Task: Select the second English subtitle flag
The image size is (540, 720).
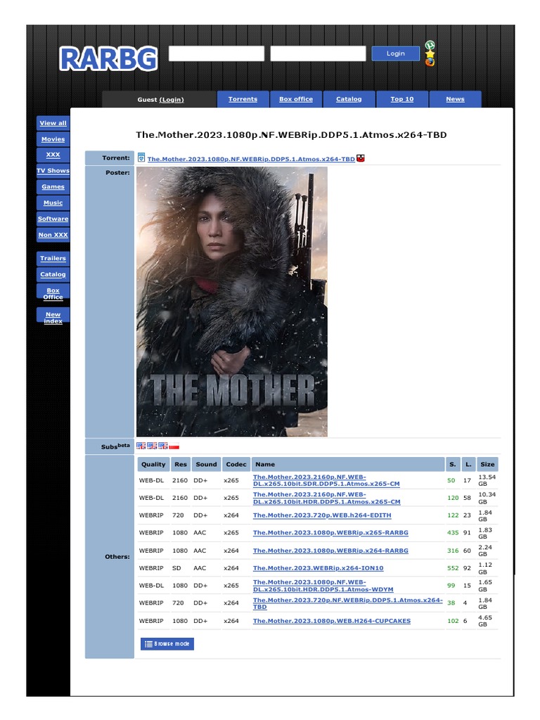Action: coord(152,445)
